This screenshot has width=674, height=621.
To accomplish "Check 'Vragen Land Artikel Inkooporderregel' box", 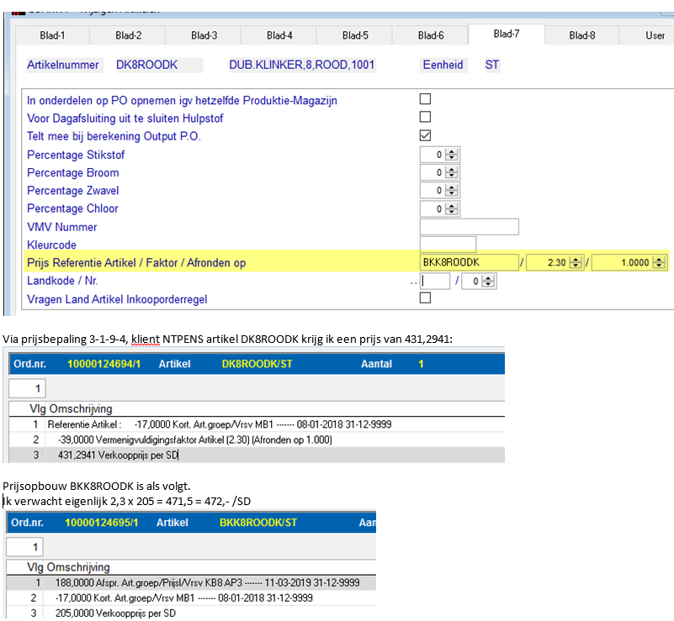I will click(x=425, y=297).
